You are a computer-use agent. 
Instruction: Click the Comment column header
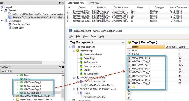pos(172,47)
